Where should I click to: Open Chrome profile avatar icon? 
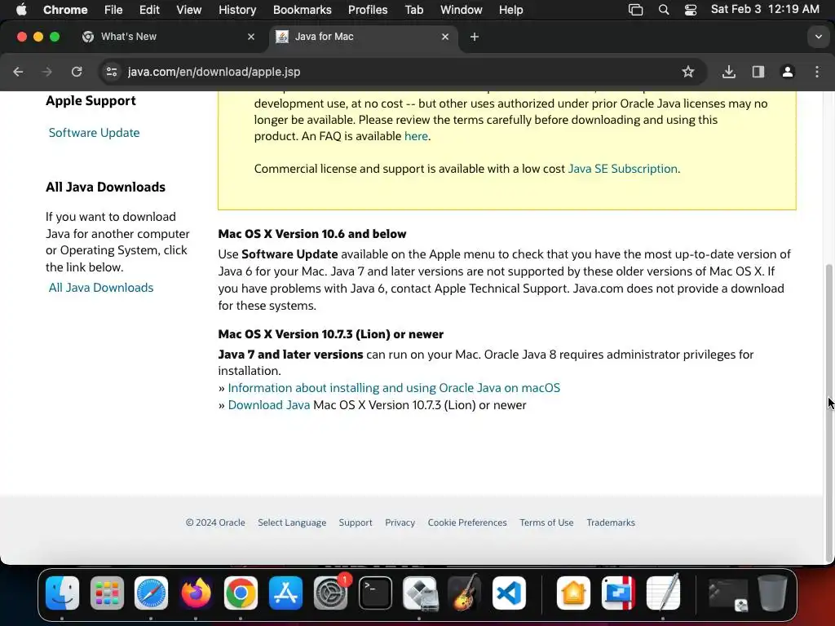pos(788,72)
